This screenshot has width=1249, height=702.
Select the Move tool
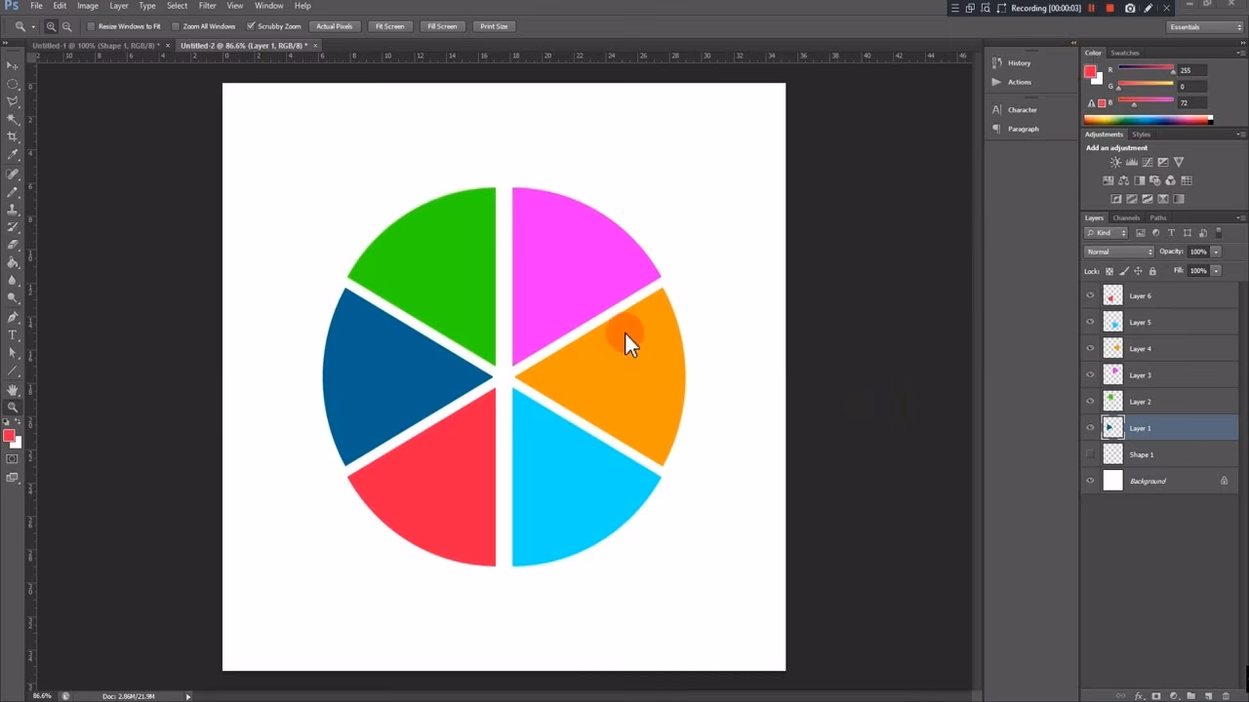coord(13,66)
